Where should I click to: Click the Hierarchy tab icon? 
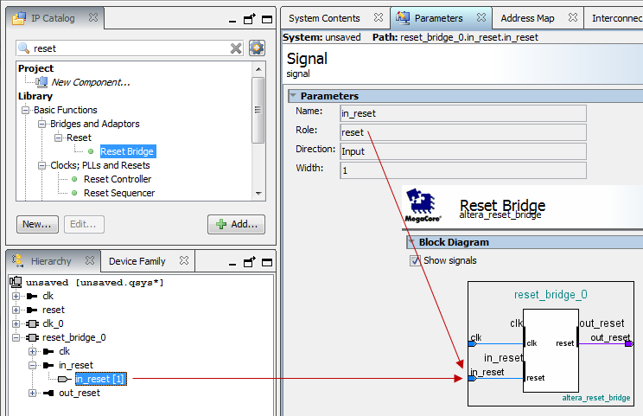click(17, 260)
